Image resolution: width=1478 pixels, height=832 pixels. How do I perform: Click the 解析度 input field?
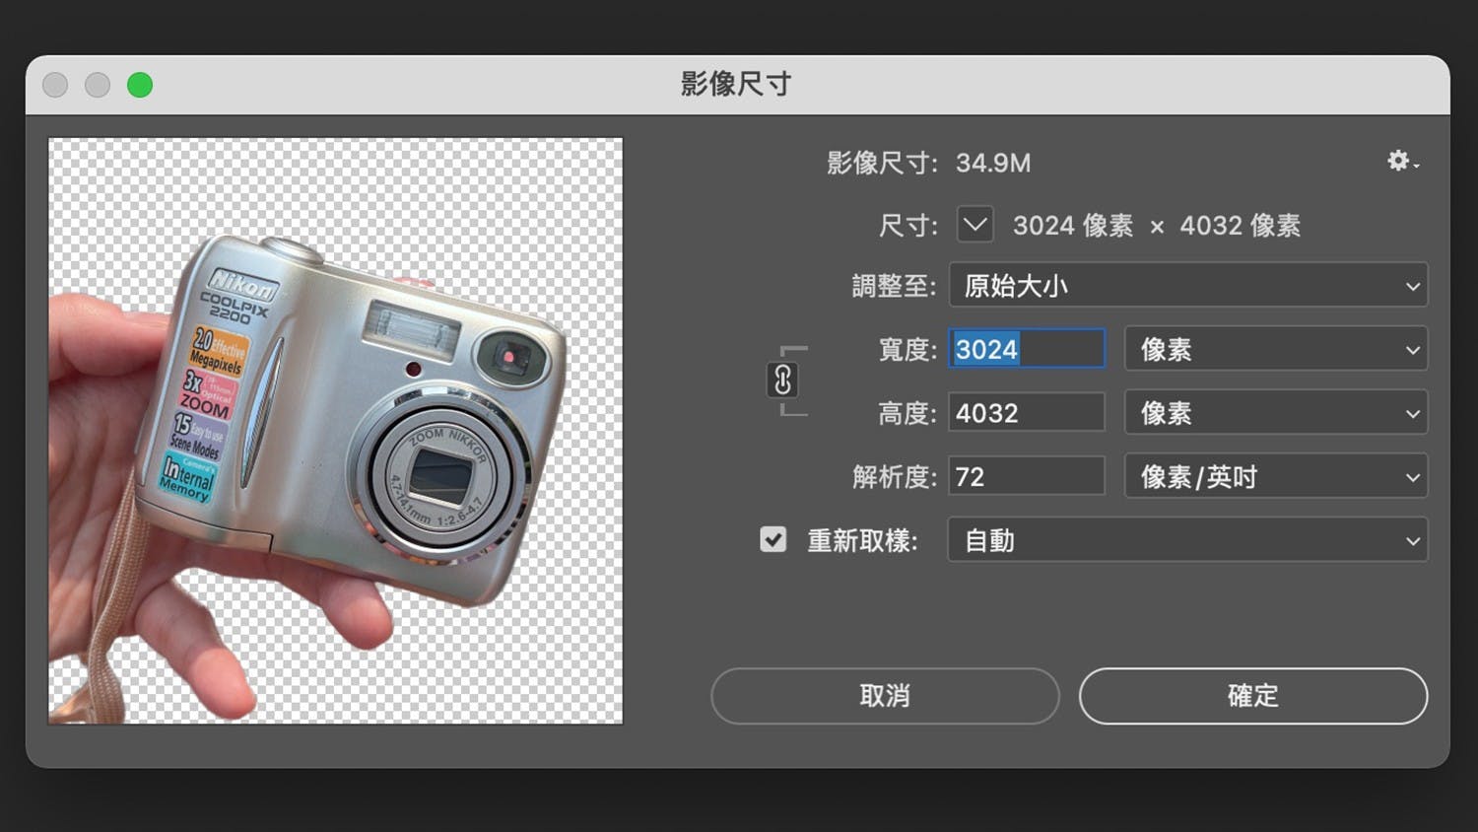click(1027, 477)
